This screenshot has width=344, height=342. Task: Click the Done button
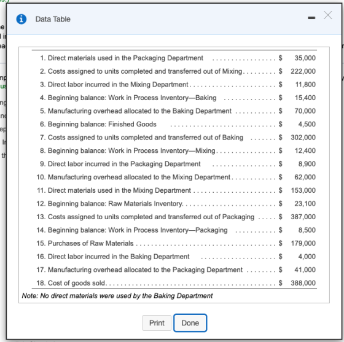190,323
